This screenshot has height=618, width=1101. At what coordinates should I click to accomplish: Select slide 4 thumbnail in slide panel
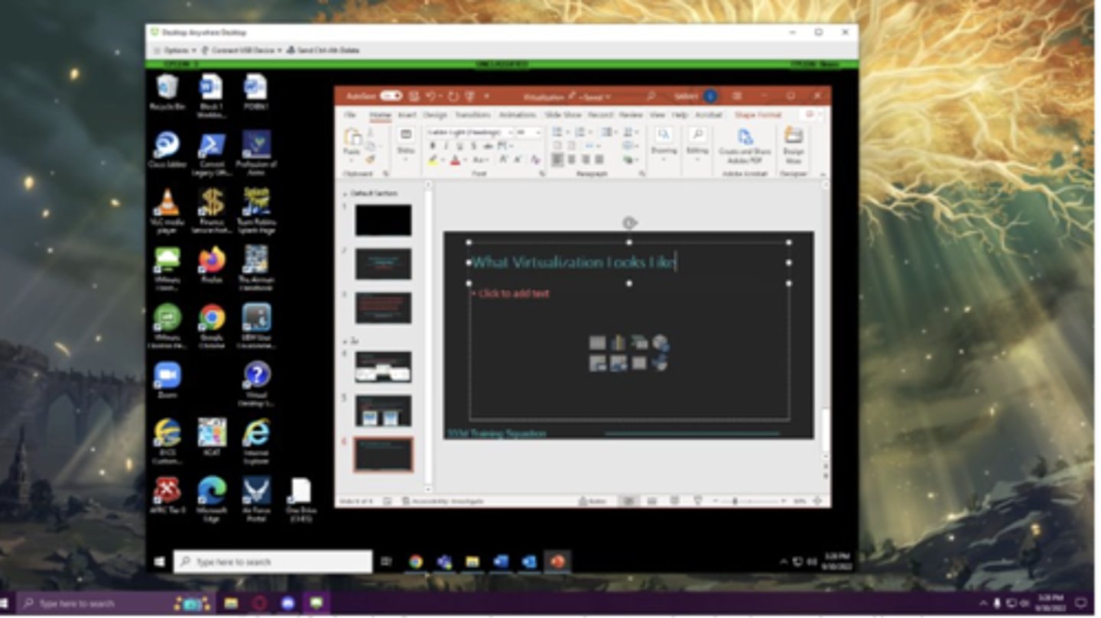[x=383, y=367]
